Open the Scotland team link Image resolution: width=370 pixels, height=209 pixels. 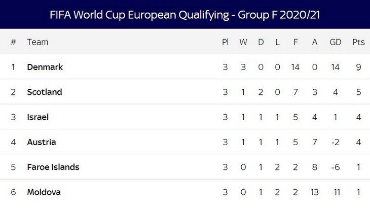(45, 92)
